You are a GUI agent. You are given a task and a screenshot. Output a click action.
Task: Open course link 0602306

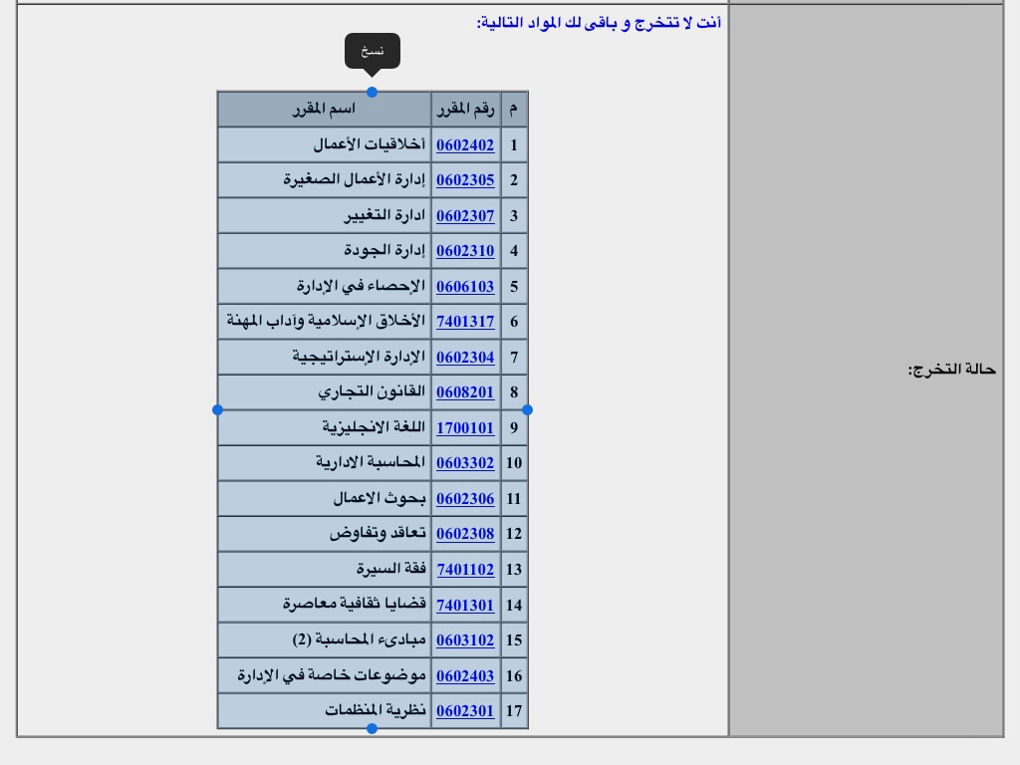click(465, 499)
